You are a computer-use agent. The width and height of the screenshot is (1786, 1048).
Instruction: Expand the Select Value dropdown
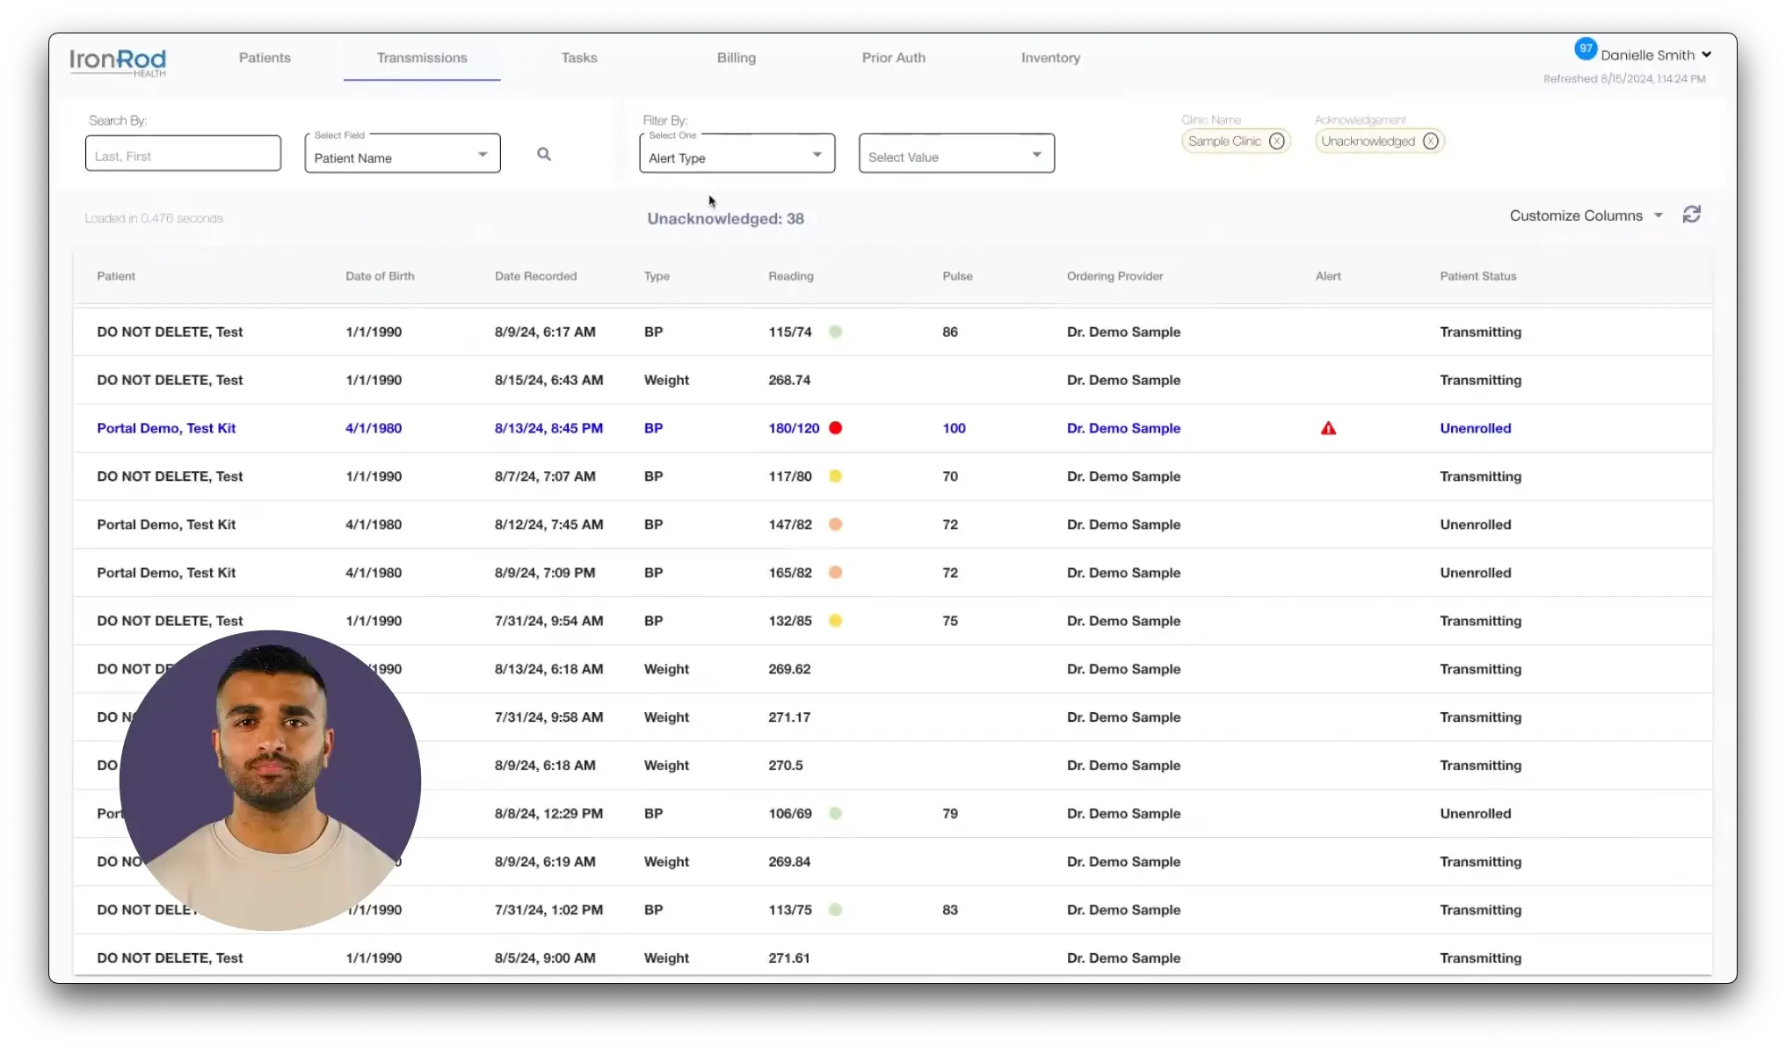(x=956, y=155)
